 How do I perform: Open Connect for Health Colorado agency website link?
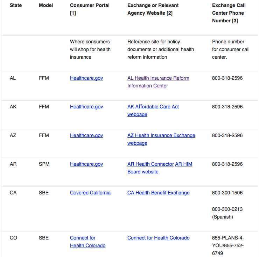click(158, 238)
